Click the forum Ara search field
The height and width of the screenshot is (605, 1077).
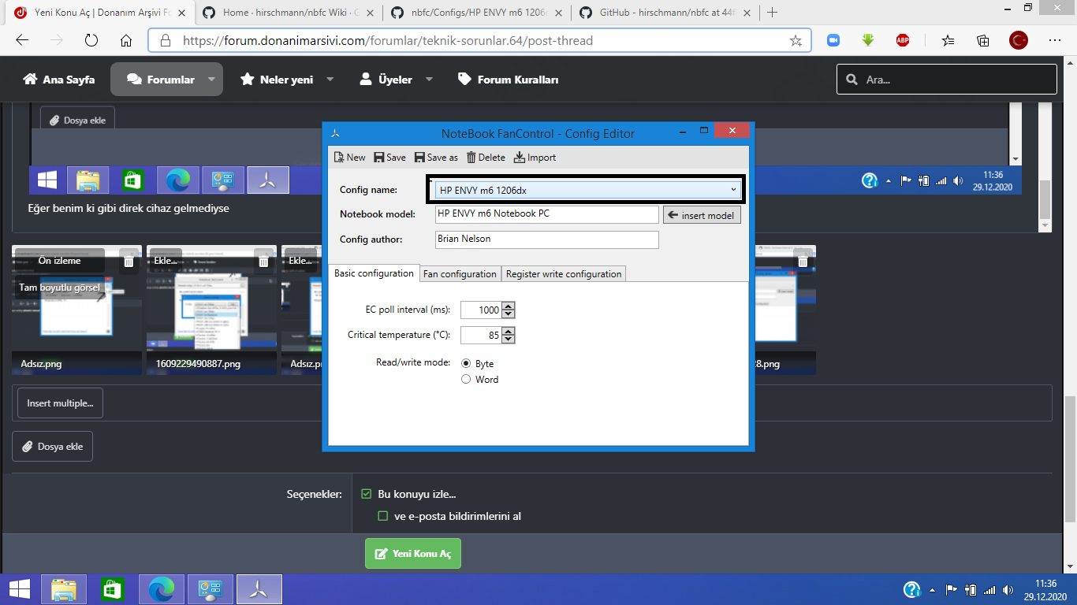click(947, 80)
